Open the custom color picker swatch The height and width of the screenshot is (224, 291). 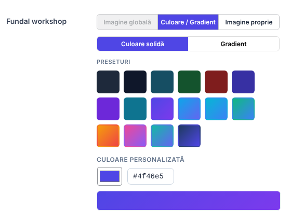coord(110,176)
